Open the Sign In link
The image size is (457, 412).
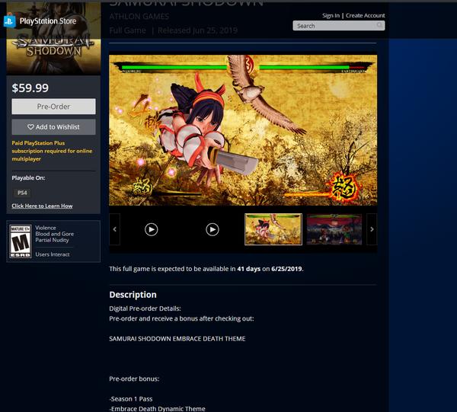coord(331,15)
